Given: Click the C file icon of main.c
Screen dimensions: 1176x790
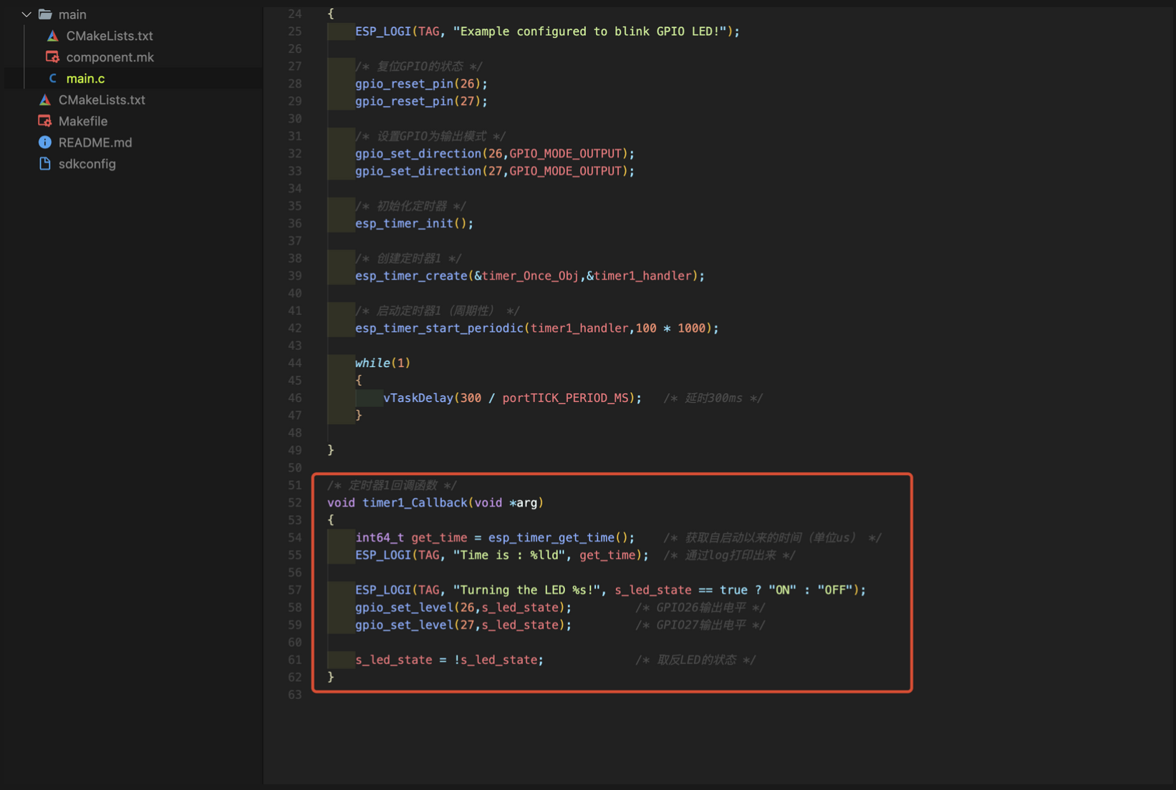Looking at the screenshot, I should point(52,78).
